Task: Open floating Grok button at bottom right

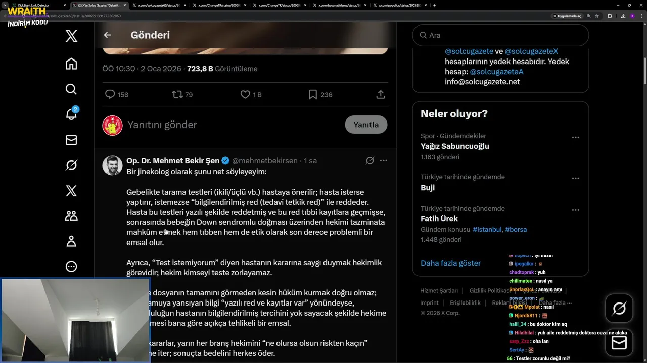Action: coord(619,308)
